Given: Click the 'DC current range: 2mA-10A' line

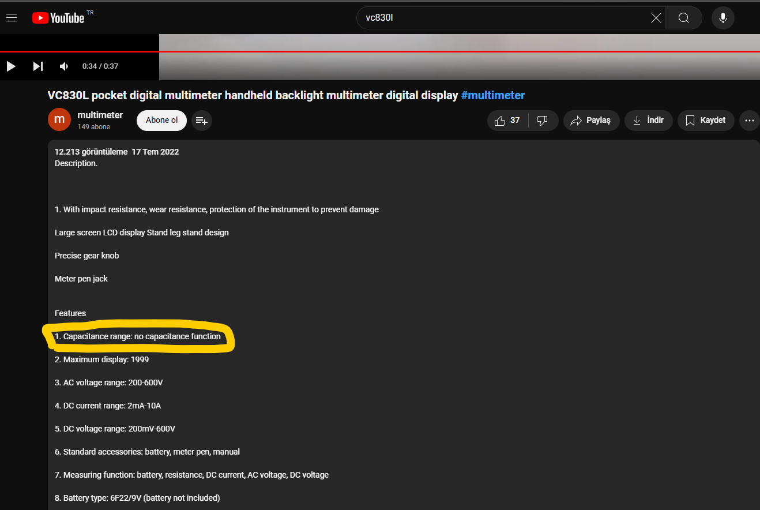Looking at the screenshot, I should [x=108, y=406].
